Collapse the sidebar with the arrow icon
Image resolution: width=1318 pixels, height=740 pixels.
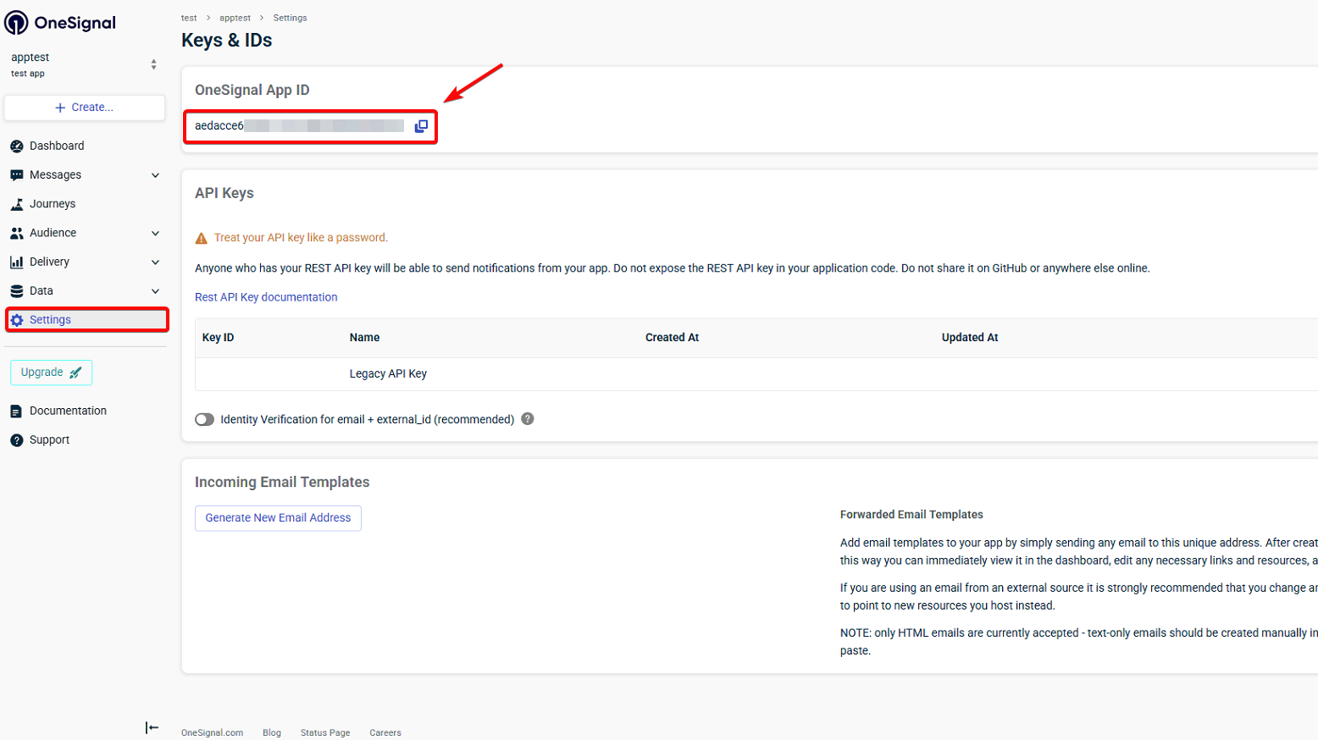tap(152, 727)
